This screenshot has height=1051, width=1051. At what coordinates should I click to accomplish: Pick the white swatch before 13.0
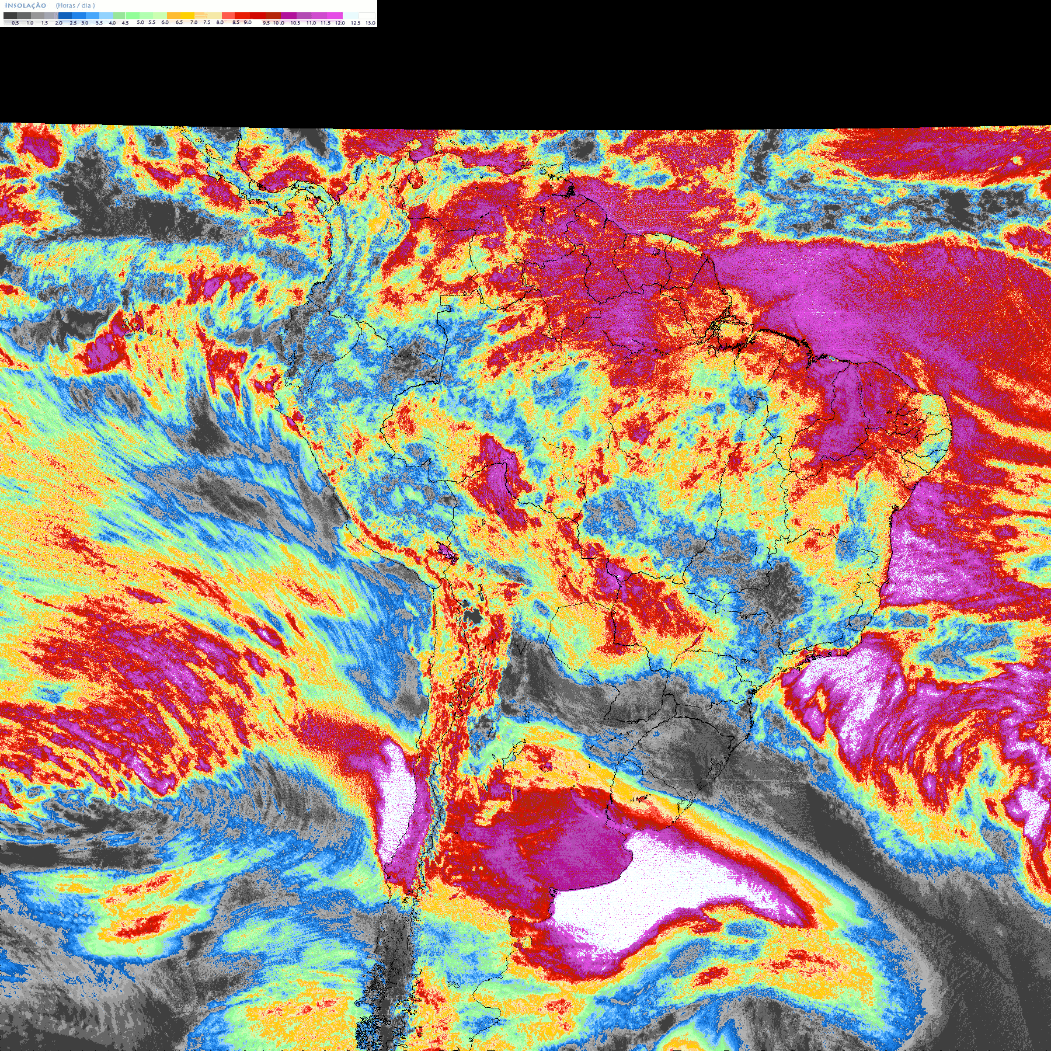click(x=367, y=16)
